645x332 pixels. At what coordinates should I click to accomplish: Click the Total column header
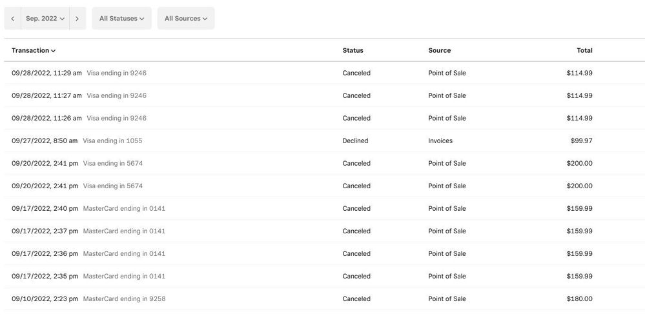584,50
